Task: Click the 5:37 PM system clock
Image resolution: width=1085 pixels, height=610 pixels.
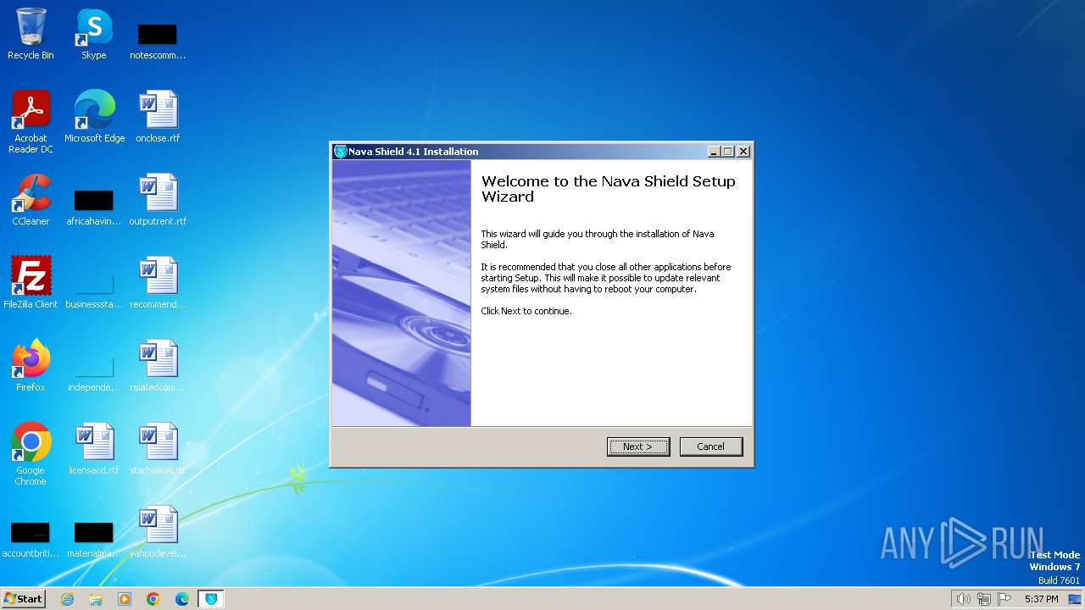Action: tap(1042, 599)
